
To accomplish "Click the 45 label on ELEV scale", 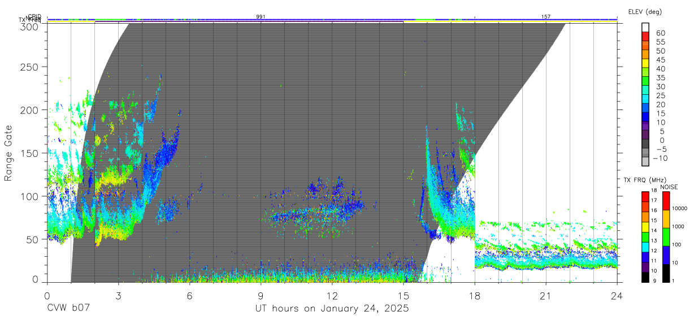I will point(660,60).
